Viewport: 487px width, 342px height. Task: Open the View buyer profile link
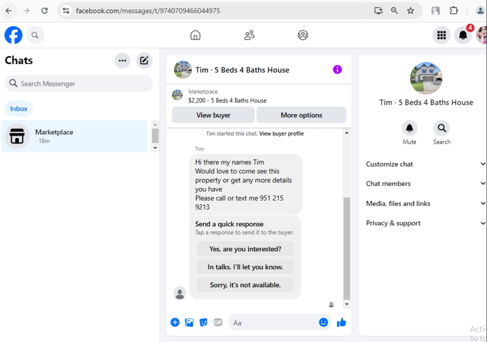[x=281, y=134]
